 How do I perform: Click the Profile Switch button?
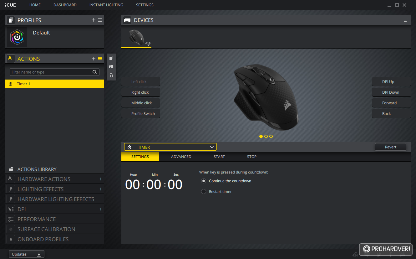pyautogui.click(x=141, y=114)
